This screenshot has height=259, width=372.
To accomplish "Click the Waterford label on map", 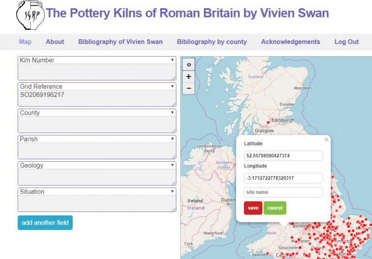I will pos(213,233).
